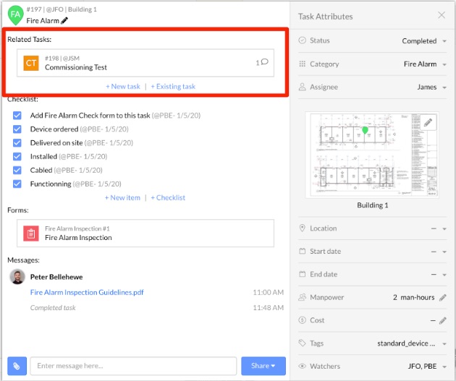Image resolution: width=456 pixels, height=381 pixels.
Task: Expand the Tags dropdown arrow
Action: [444, 344]
